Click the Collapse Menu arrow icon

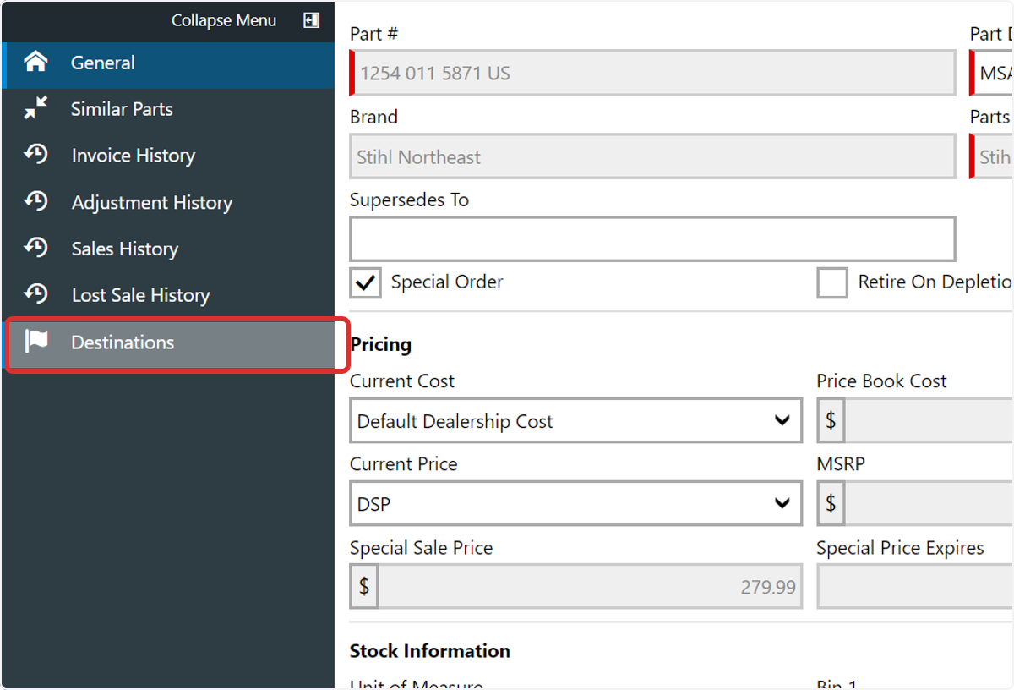(x=311, y=20)
